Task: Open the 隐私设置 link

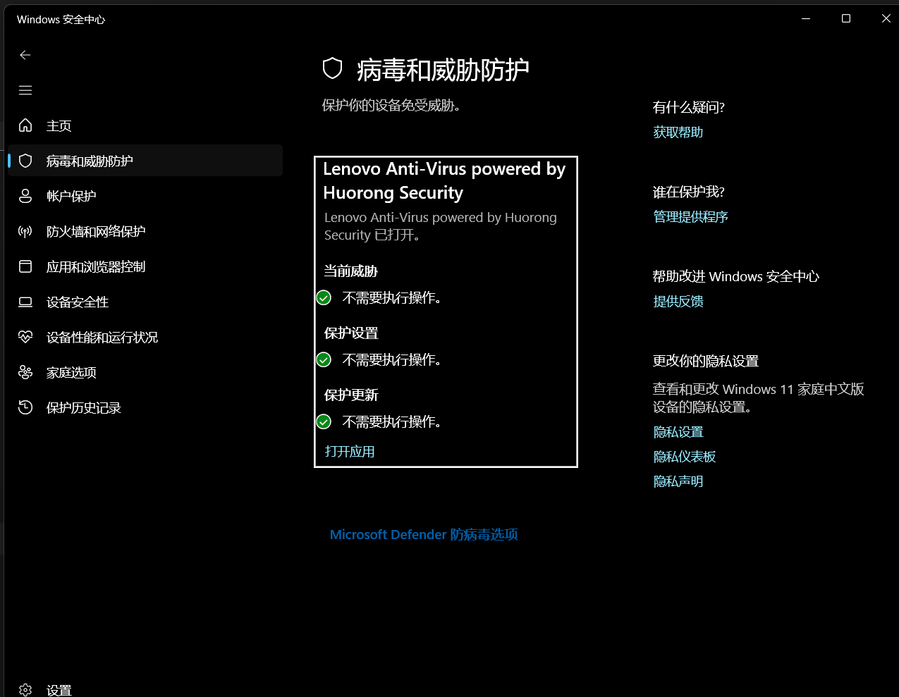Action: coord(678,432)
